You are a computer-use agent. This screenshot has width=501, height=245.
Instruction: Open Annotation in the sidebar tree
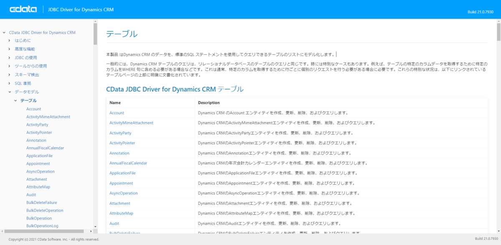pos(36,140)
